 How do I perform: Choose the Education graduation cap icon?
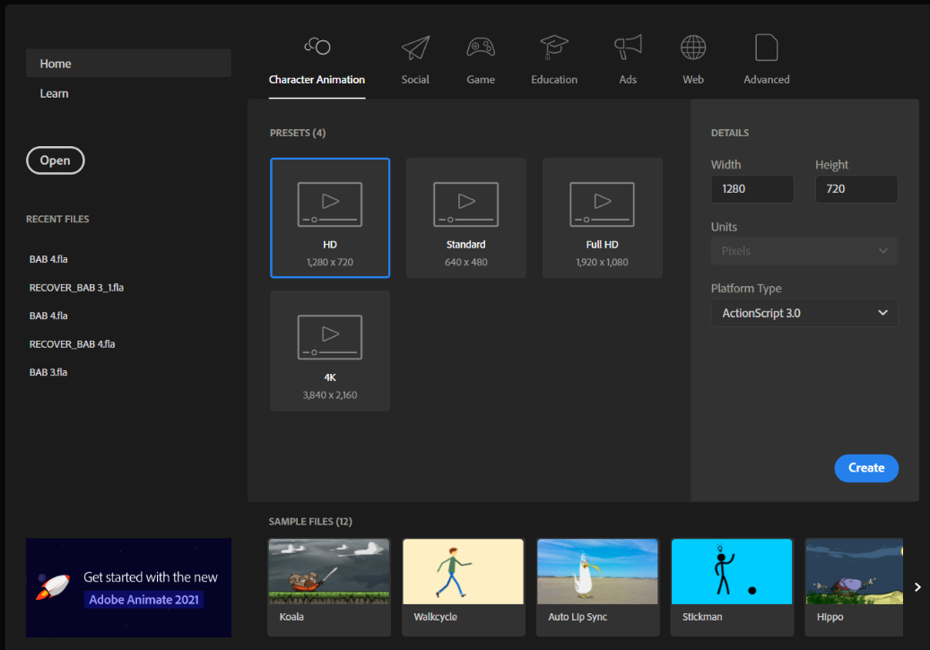(x=554, y=48)
